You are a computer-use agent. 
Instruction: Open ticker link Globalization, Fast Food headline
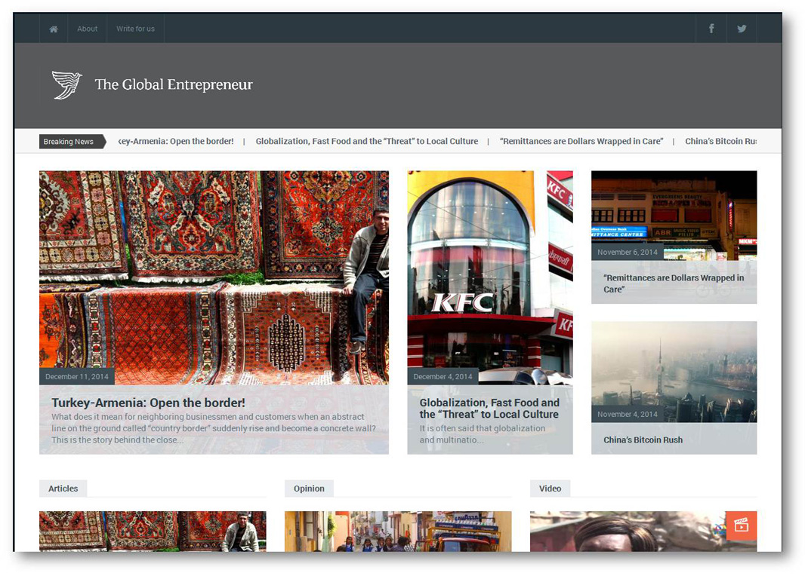tap(367, 142)
